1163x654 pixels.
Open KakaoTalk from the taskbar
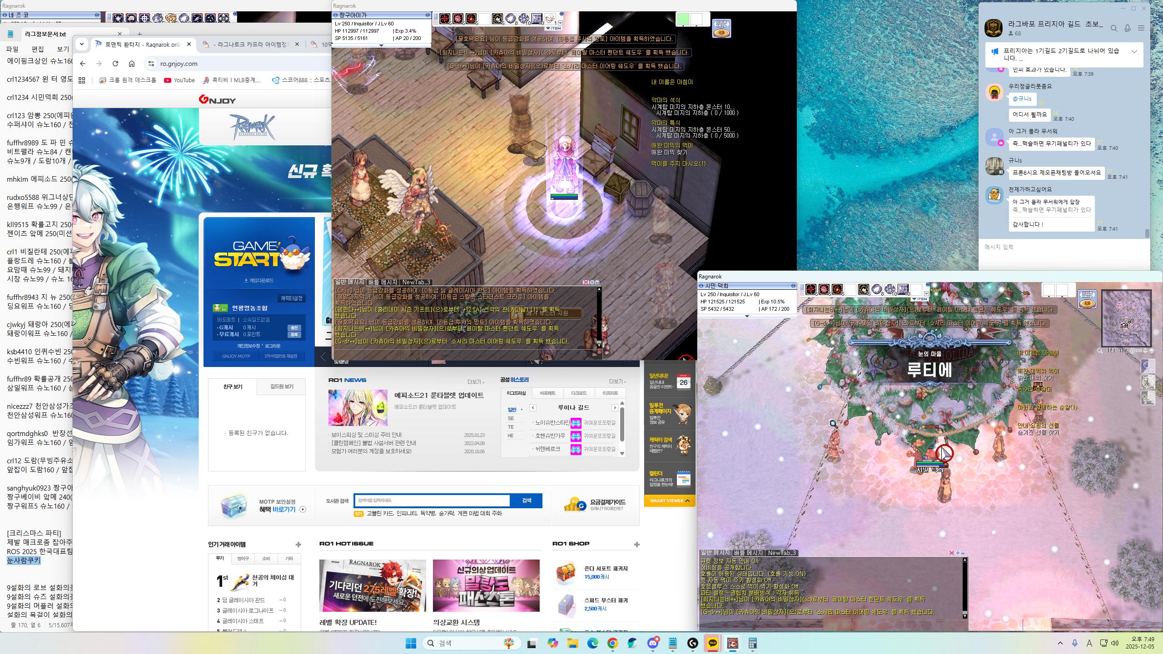click(712, 643)
